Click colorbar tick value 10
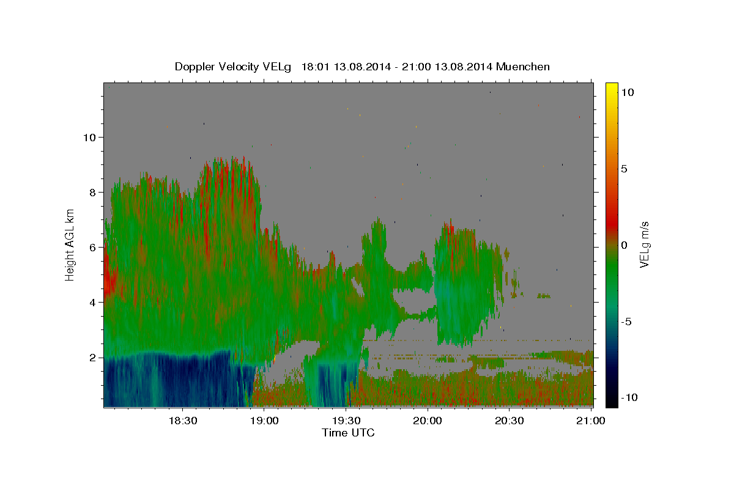 (x=628, y=92)
